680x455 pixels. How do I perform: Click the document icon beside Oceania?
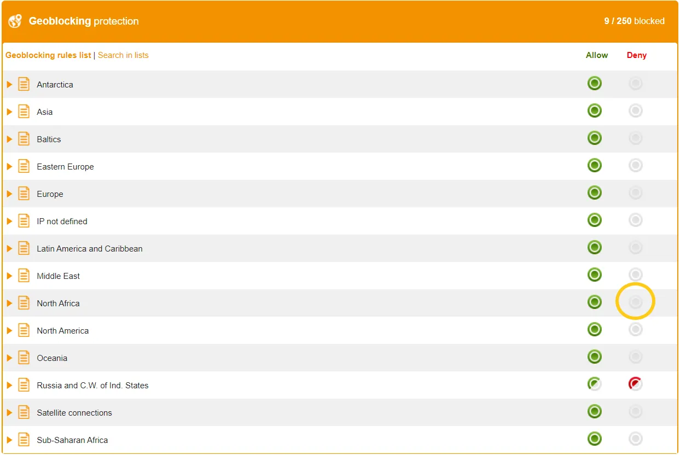pos(24,358)
